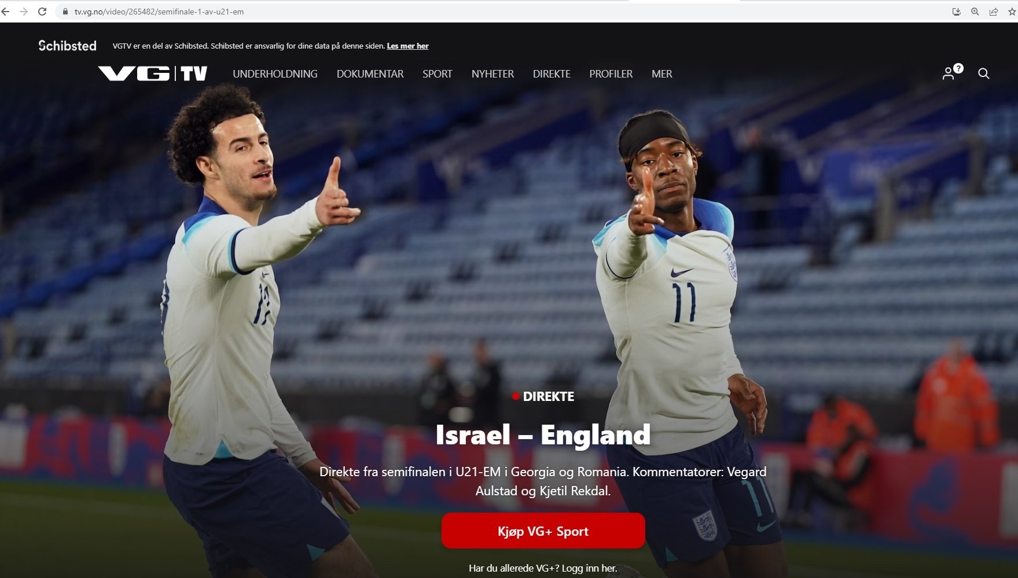Reload the page with refresh icon
Viewport: 1018px width, 578px height.
tap(42, 12)
